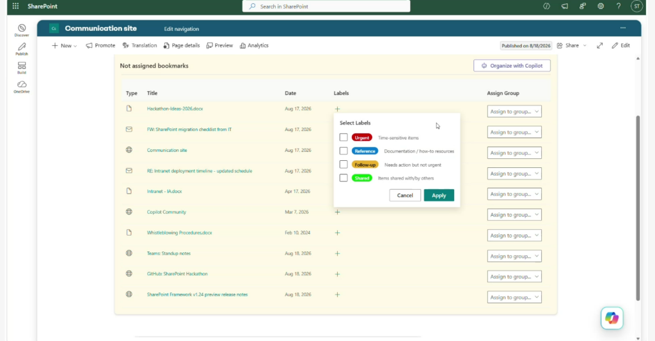Image resolution: width=655 pixels, height=341 pixels.
Task: Click the Published on 8/18/2026 badge
Action: (526, 46)
